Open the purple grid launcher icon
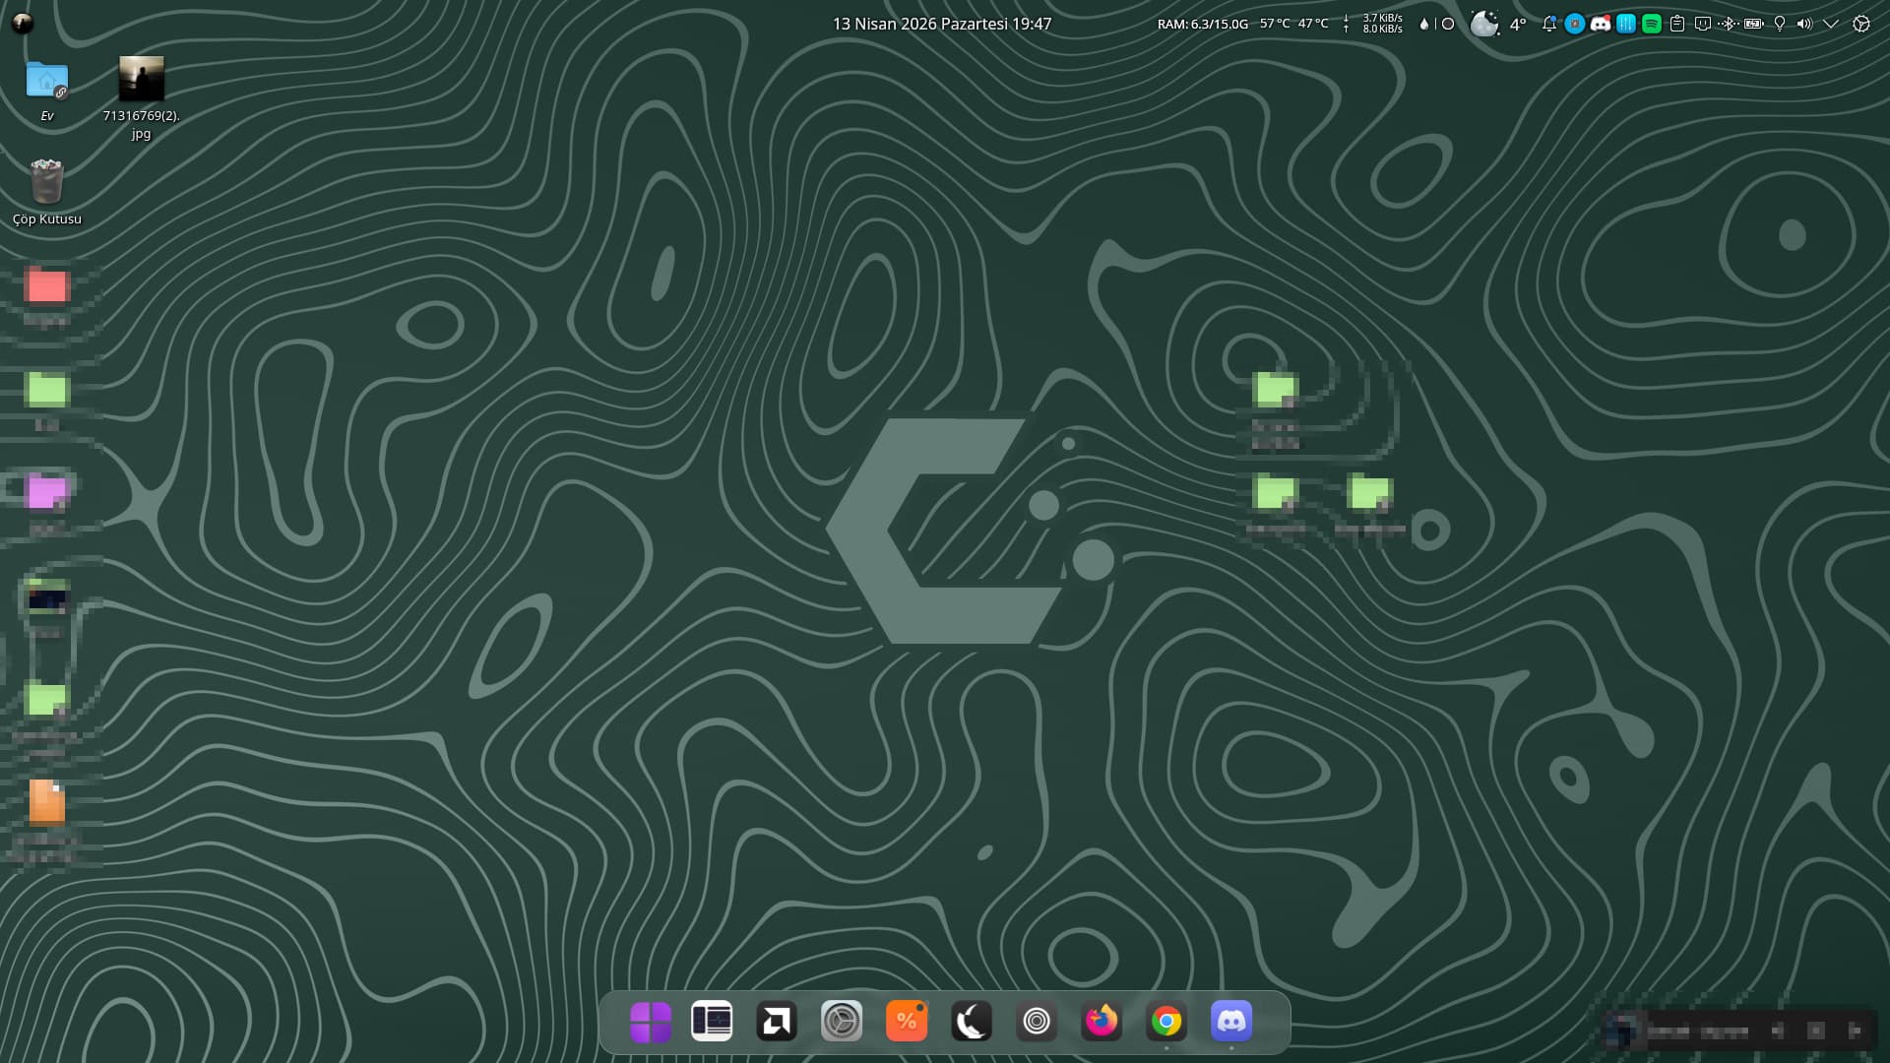 tap(650, 1021)
